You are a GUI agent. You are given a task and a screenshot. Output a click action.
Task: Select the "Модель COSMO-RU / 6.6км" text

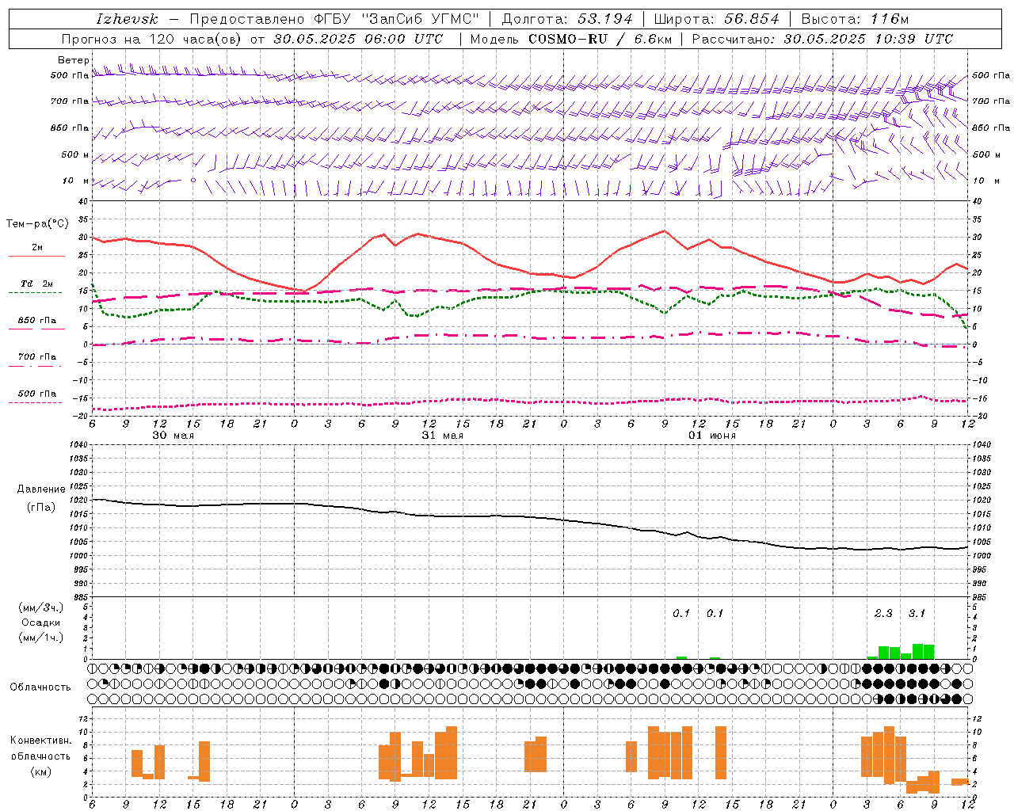(570, 39)
